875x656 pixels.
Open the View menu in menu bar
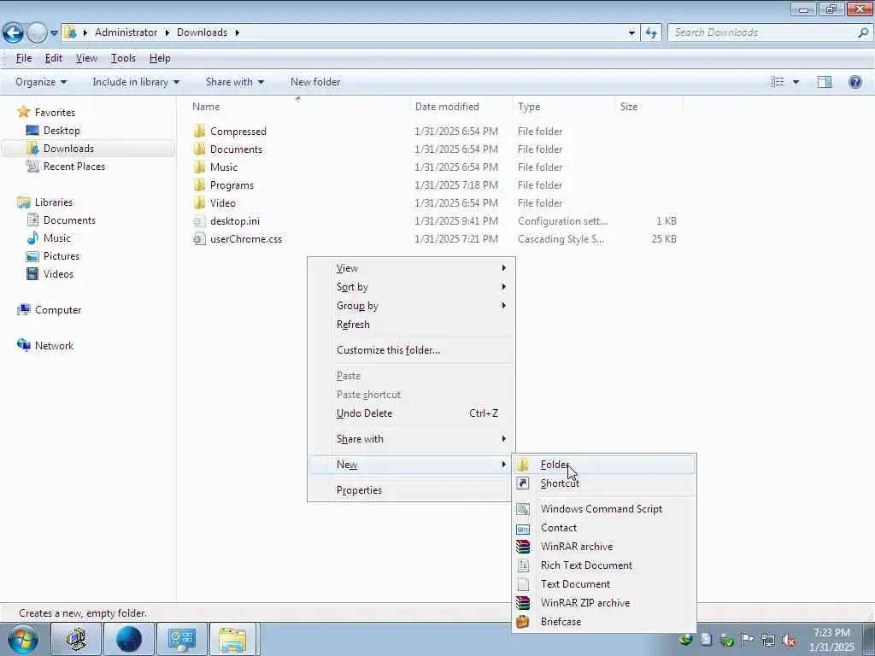[86, 58]
